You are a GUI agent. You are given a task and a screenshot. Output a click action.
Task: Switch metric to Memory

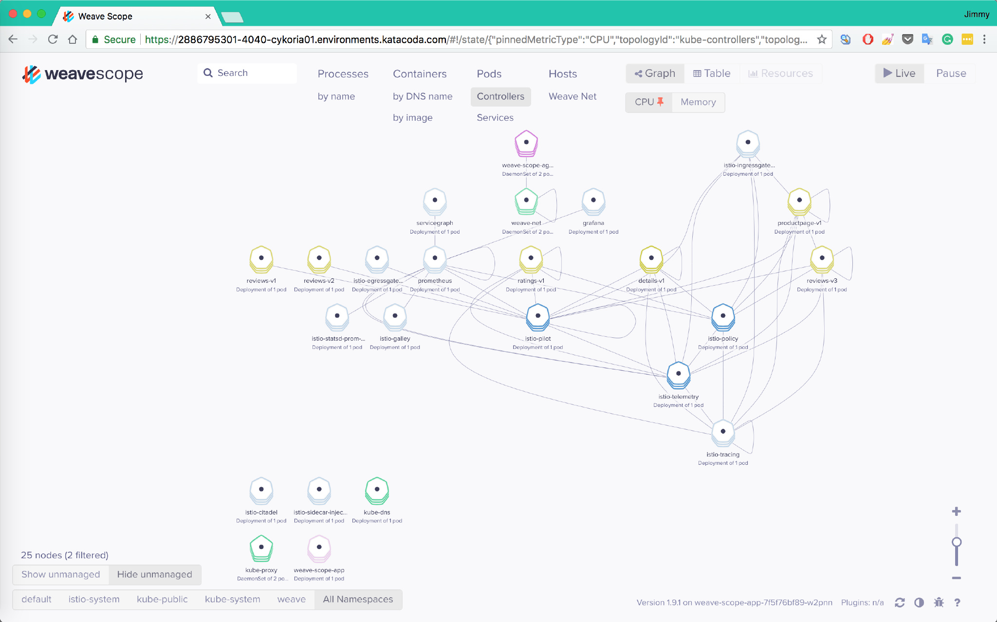coord(698,102)
